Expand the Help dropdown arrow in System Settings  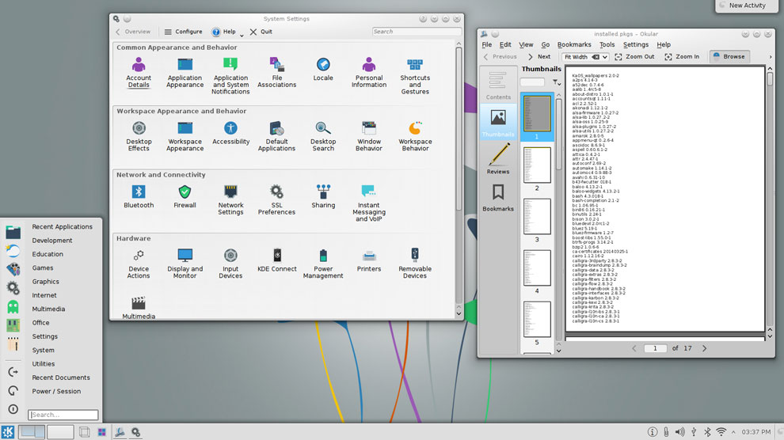coord(242,35)
